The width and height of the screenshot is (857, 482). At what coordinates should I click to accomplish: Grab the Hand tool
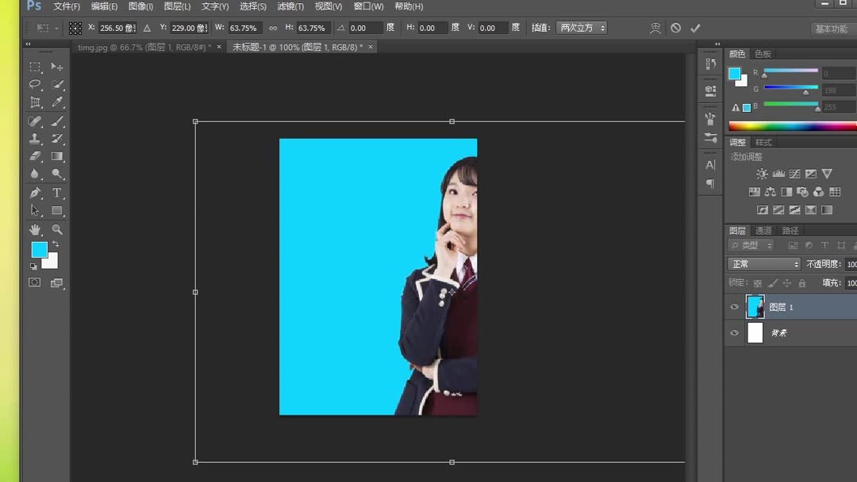coord(35,230)
